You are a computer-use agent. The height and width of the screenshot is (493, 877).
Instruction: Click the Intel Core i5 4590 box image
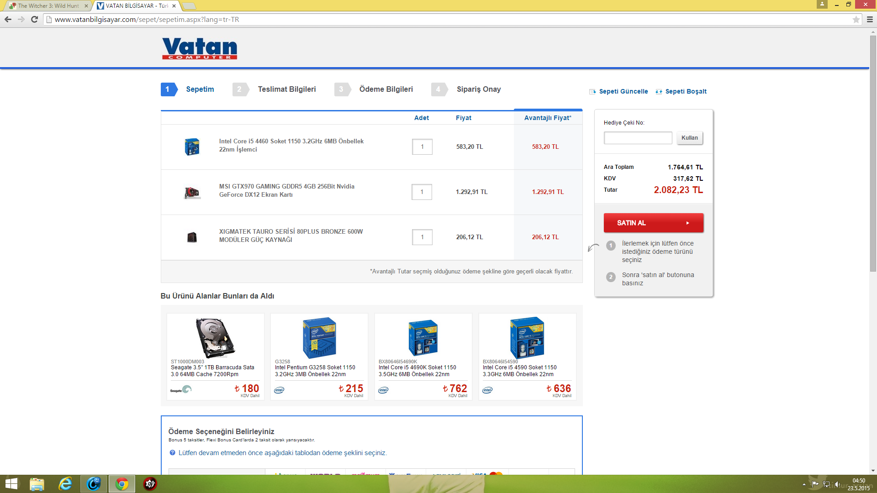point(527,338)
